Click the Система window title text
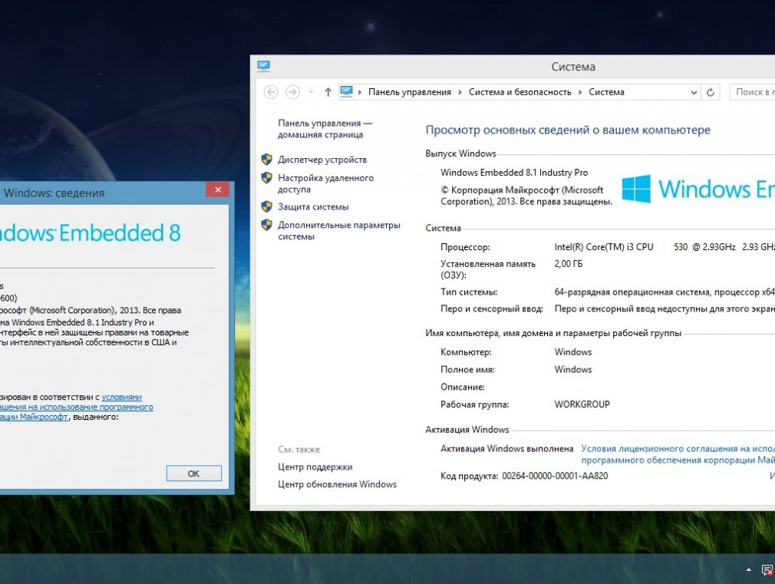 pos(573,67)
